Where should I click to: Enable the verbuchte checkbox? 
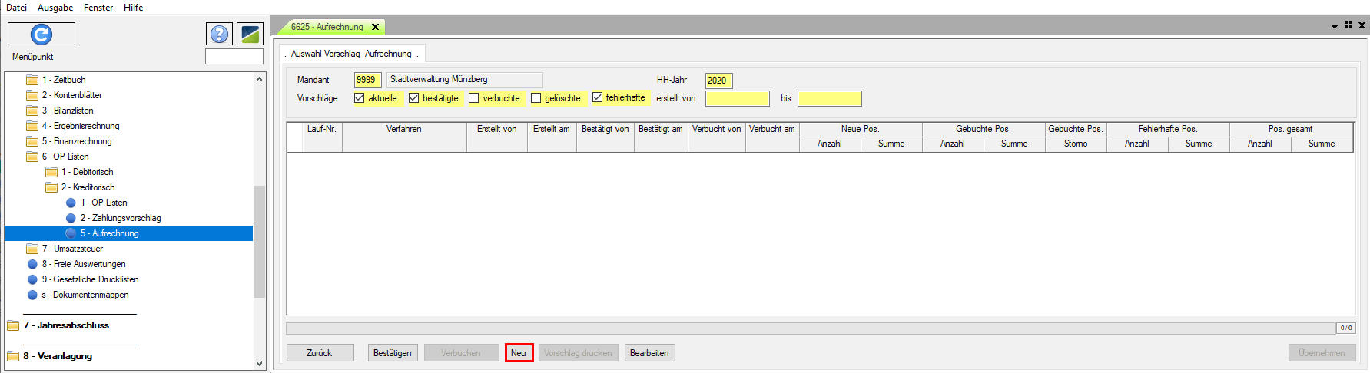(474, 98)
